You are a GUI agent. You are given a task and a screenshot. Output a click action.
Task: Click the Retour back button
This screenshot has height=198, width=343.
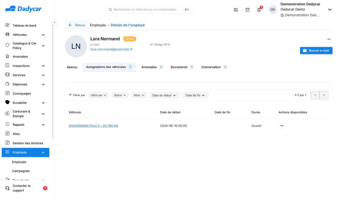coord(77,25)
